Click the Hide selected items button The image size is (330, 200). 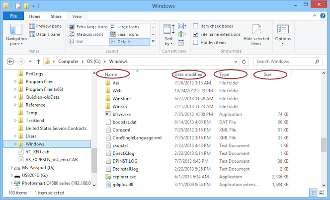tap(256, 35)
